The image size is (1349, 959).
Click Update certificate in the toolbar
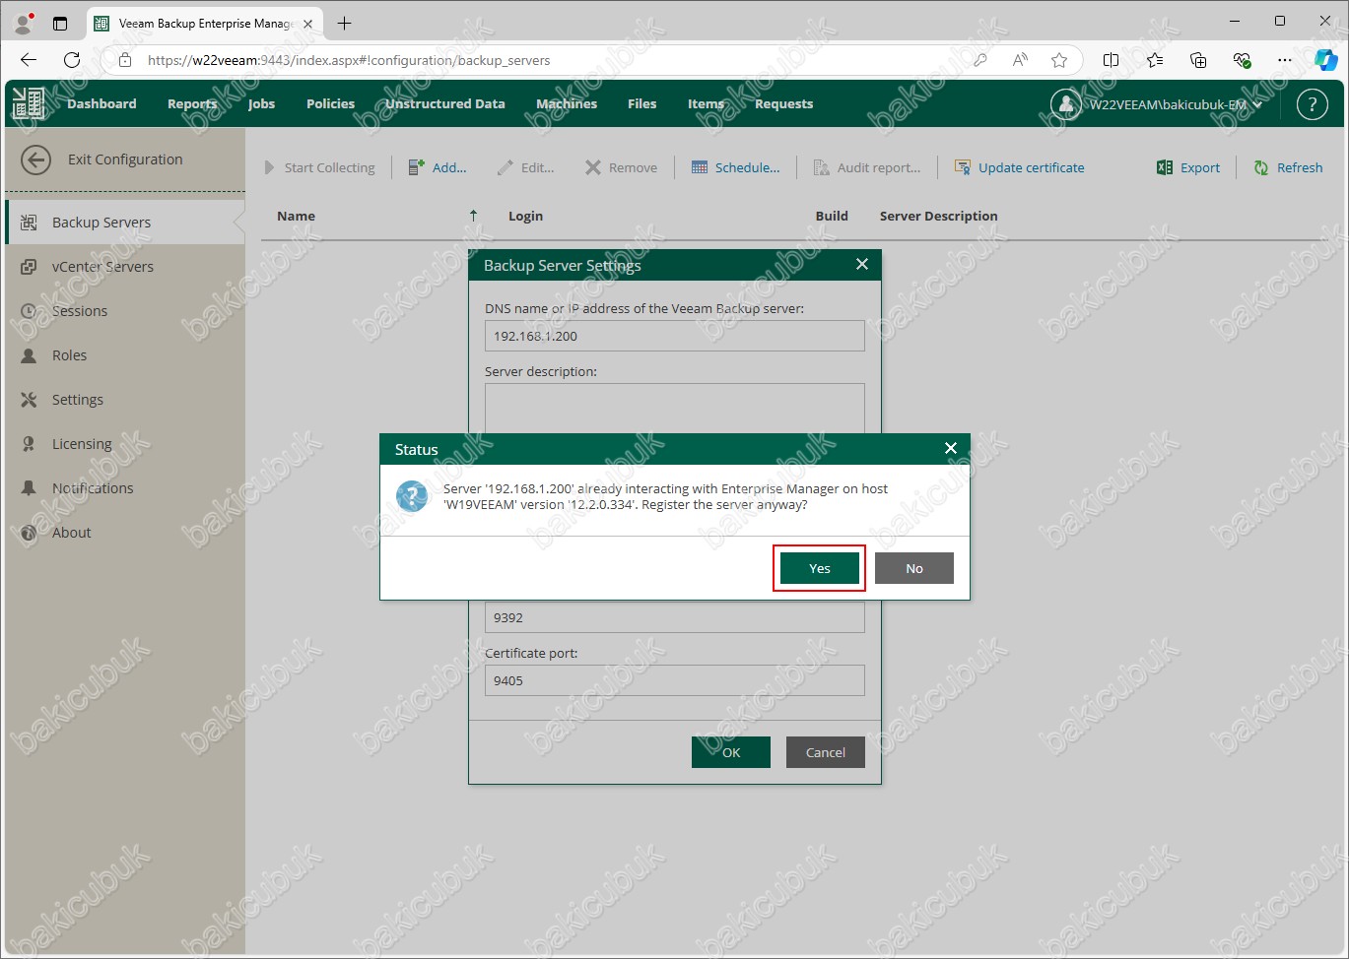pyautogui.click(x=1020, y=167)
